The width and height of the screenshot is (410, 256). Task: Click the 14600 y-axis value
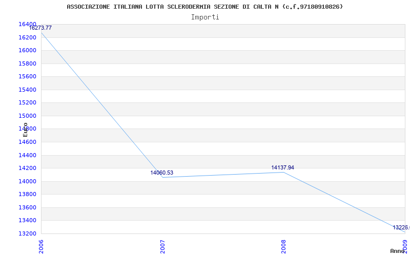[27, 142]
